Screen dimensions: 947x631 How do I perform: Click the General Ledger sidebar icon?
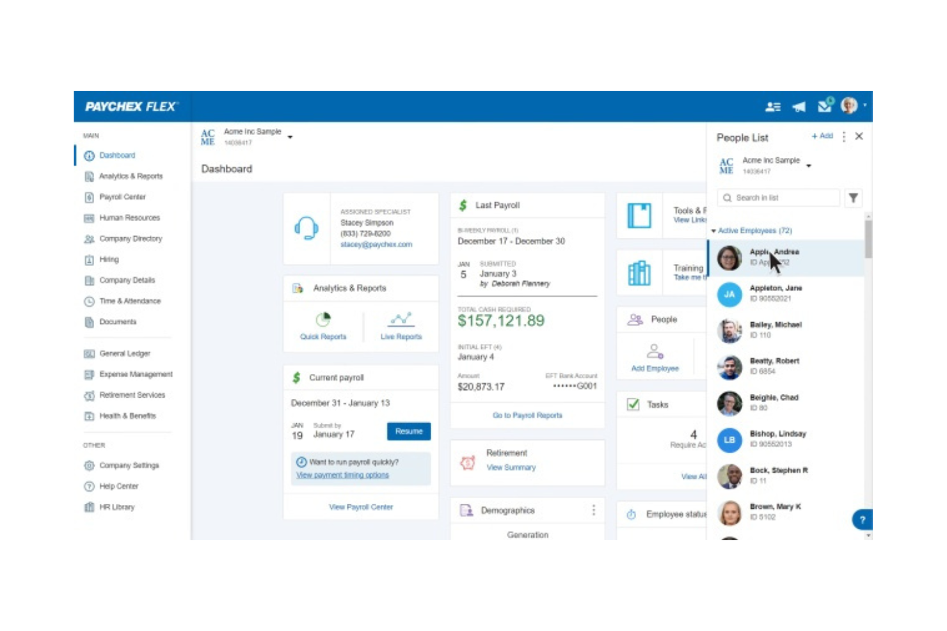coord(90,354)
